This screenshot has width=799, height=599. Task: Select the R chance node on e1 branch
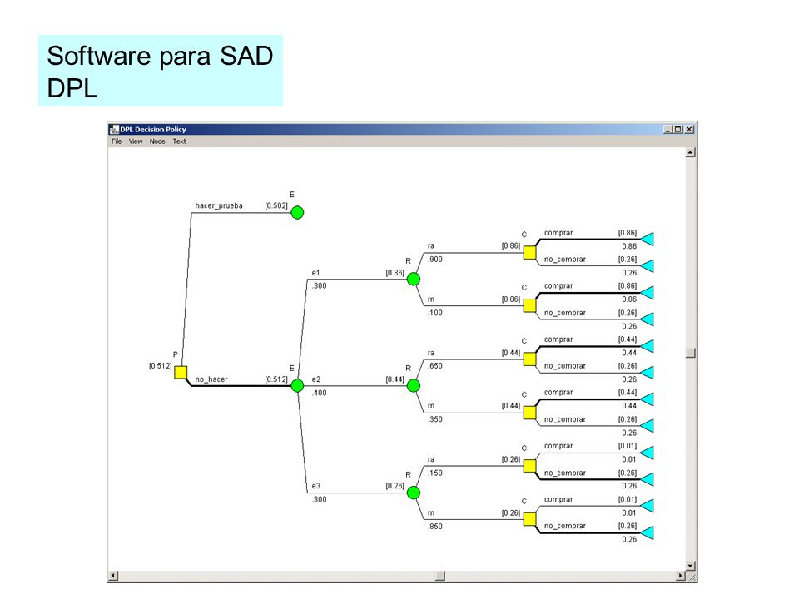coord(414,280)
